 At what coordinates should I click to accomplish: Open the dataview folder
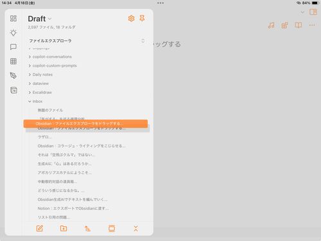(x=40, y=84)
